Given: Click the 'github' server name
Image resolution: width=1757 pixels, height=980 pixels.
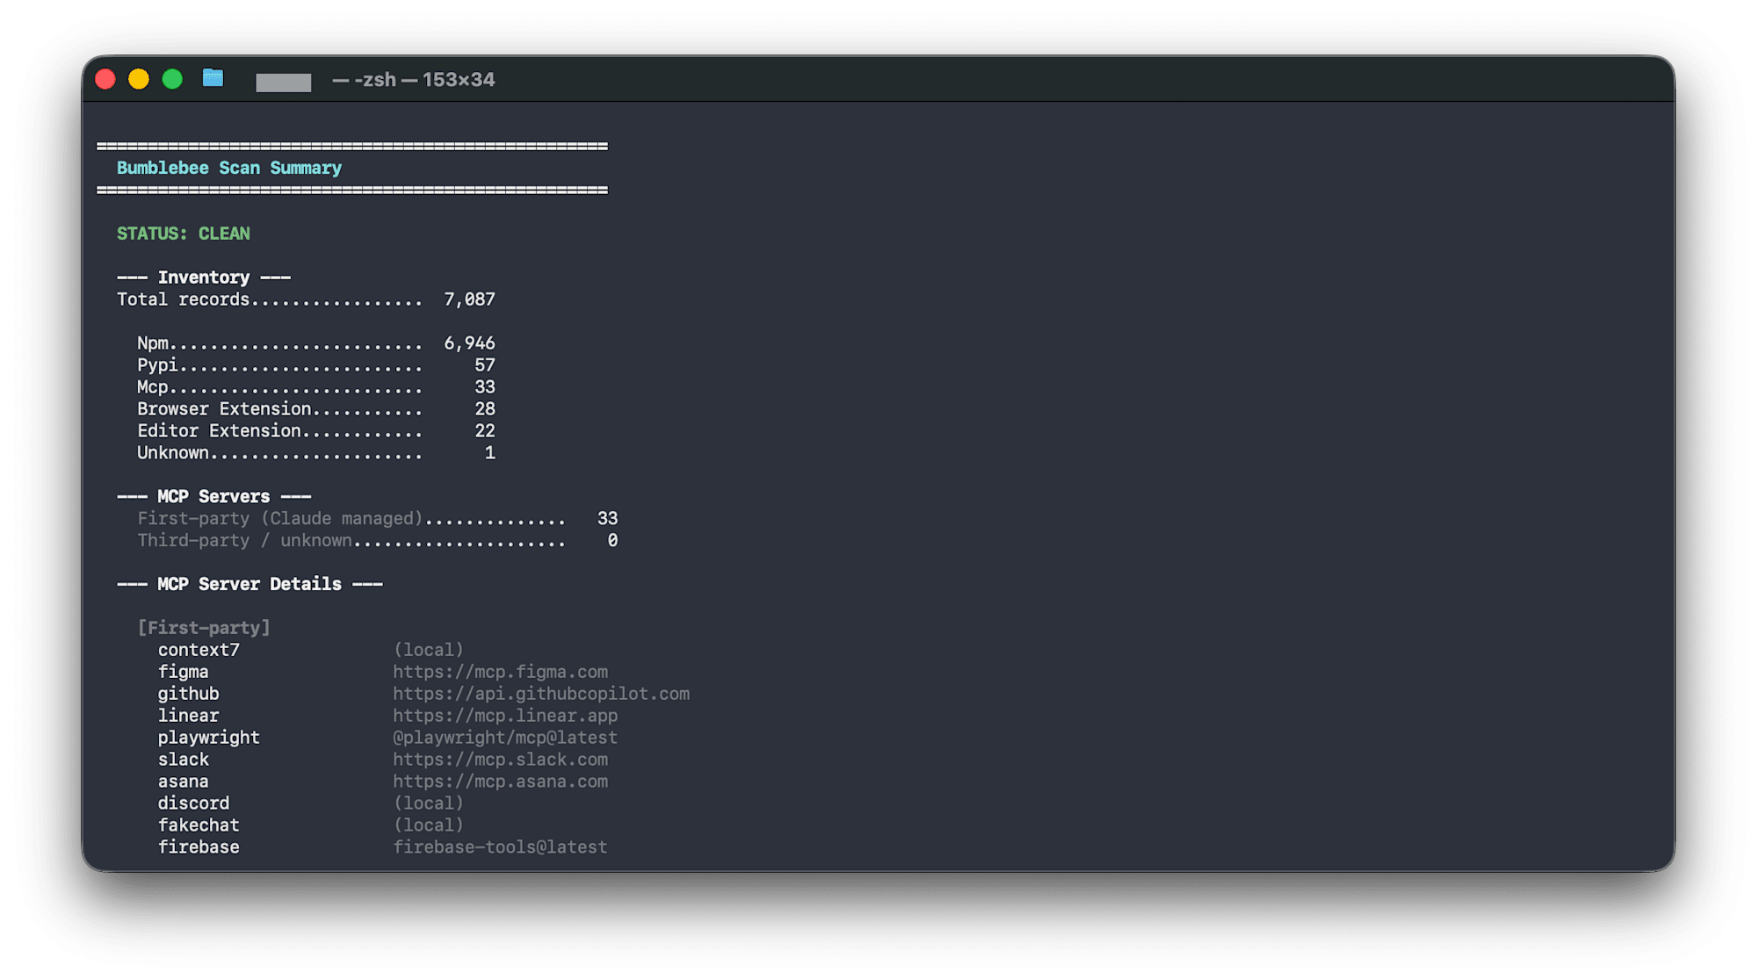Looking at the screenshot, I should 188,695.
